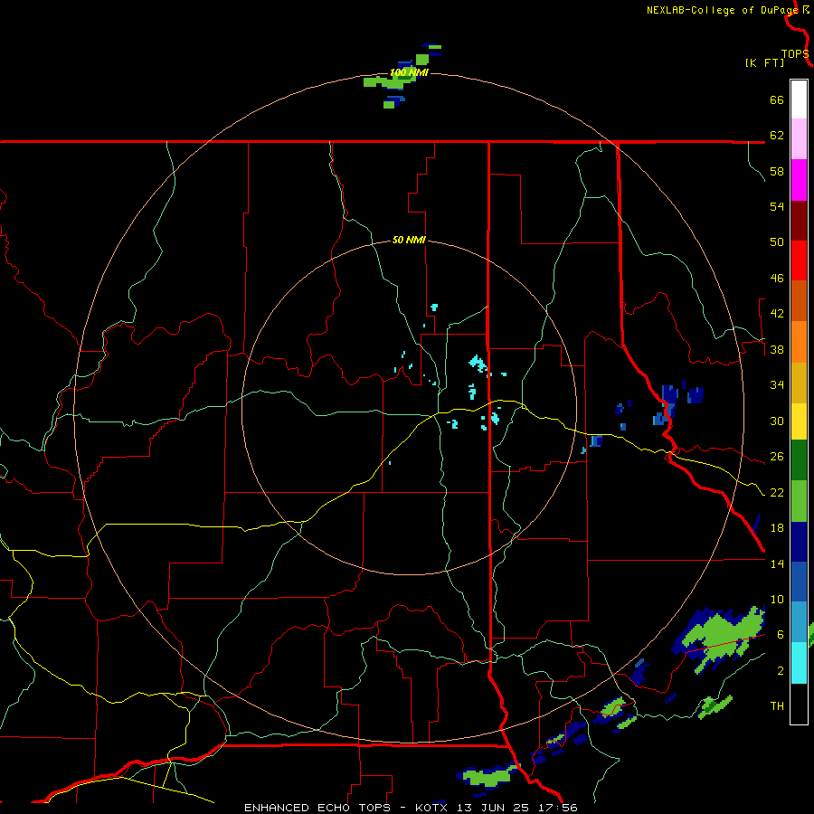Click the "ENHANCED ECHO TOPS" caption text

point(317,808)
